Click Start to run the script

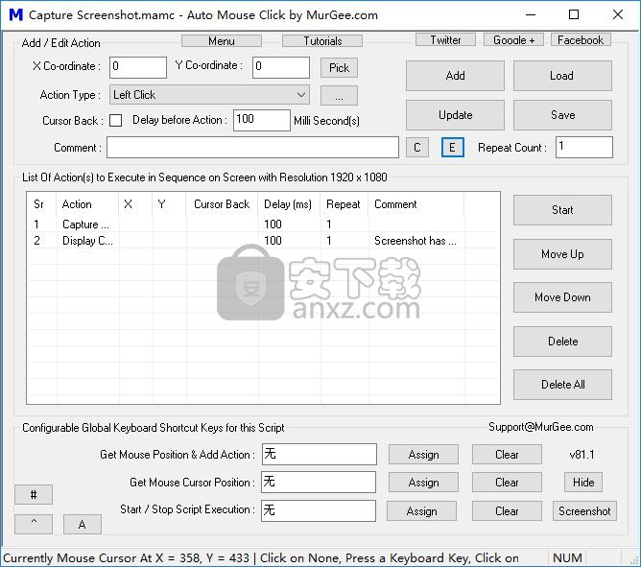562,210
